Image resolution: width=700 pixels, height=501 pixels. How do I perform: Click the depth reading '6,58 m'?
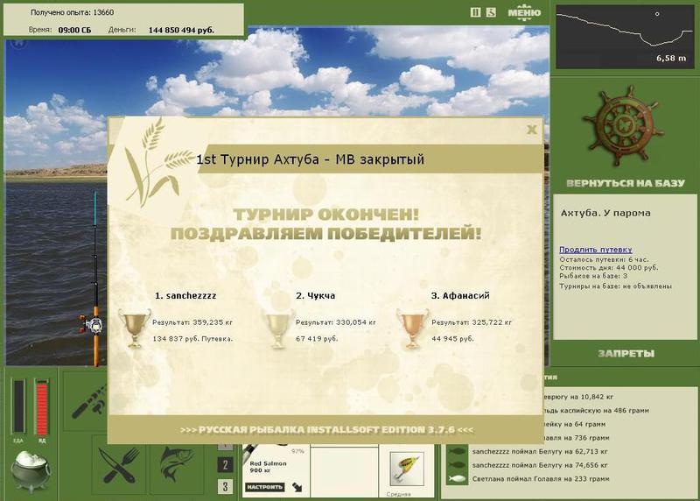coord(671,58)
